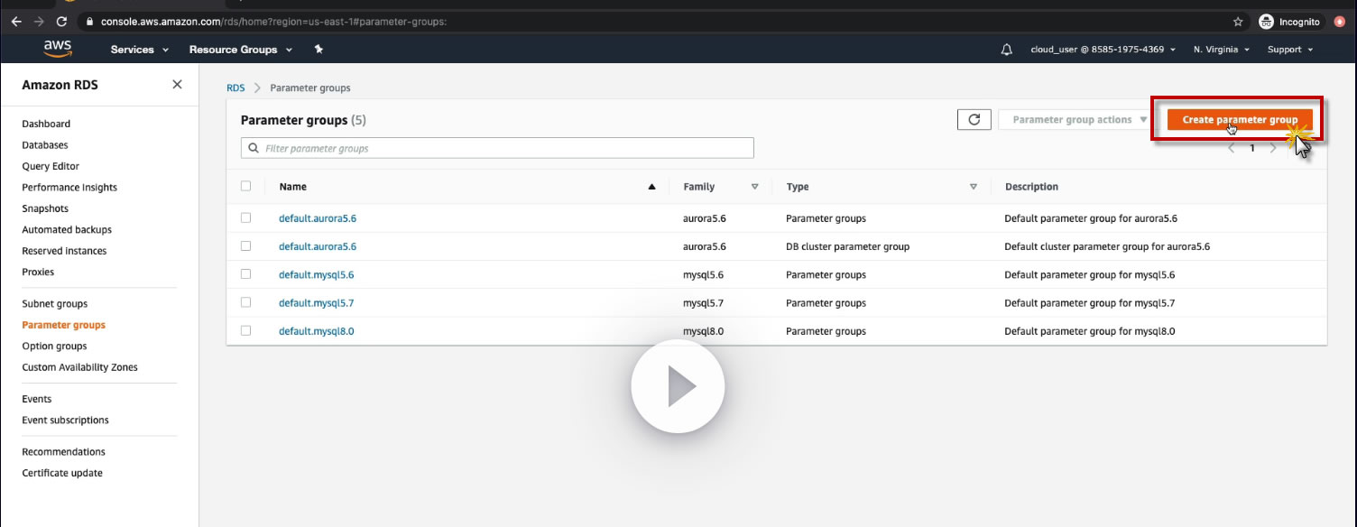
Task: Check the default.mysql5.7 row checkbox
Action: click(x=245, y=302)
